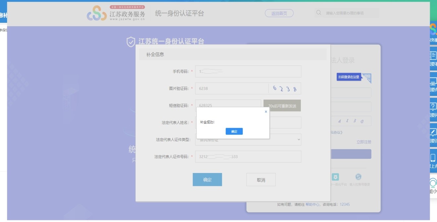437x222 pixels.
Task: Click the 确定 button below the form
Action: pyautogui.click(x=207, y=180)
